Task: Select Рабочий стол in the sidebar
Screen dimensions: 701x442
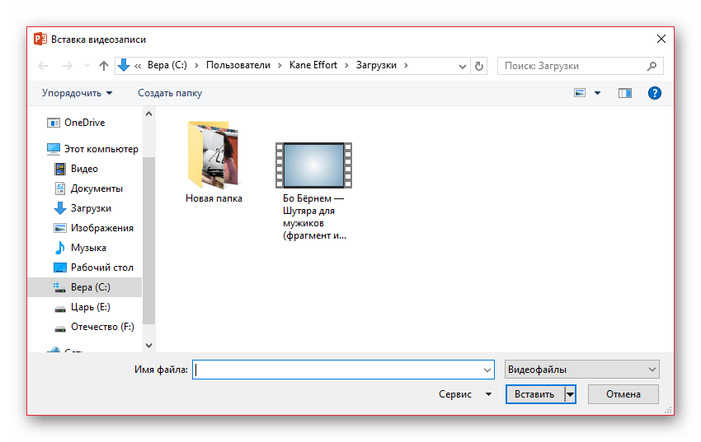Action: tap(101, 268)
